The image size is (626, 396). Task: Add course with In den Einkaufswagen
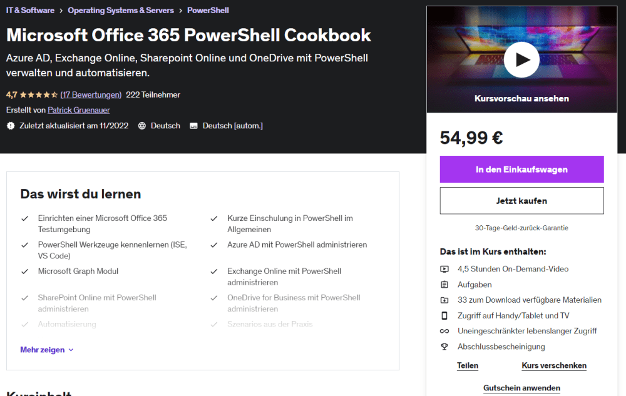point(521,170)
